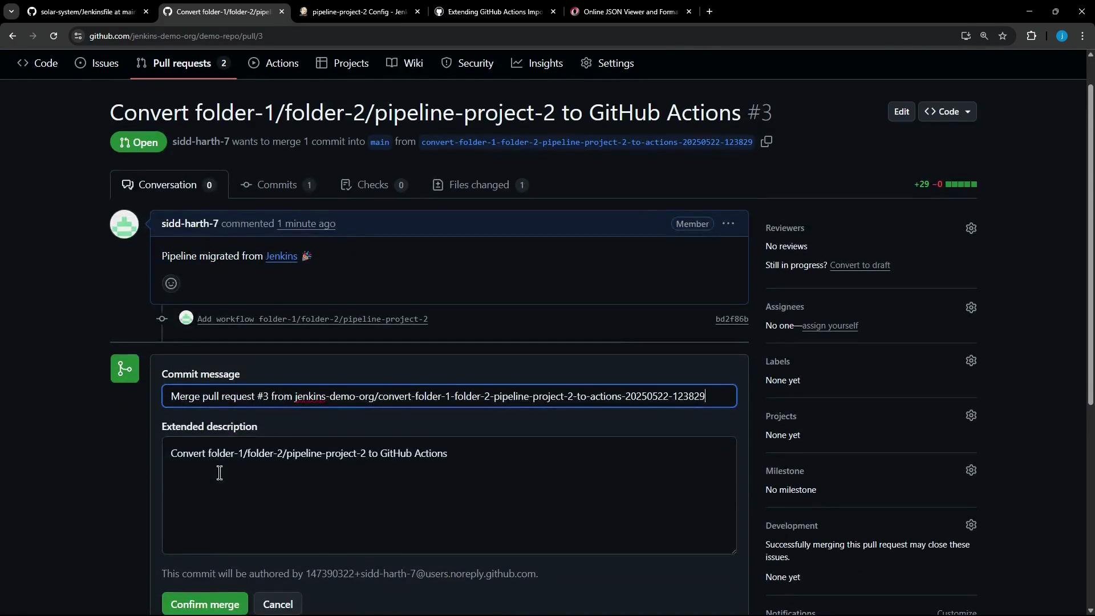The width and height of the screenshot is (1095, 616).
Task: Switch to Extending GitHub Actions Importer tab
Action: pyautogui.click(x=494, y=11)
